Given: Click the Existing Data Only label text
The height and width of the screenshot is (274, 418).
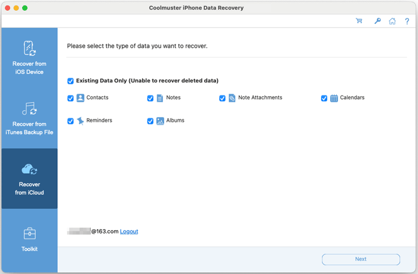Looking at the screenshot, I should [147, 81].
